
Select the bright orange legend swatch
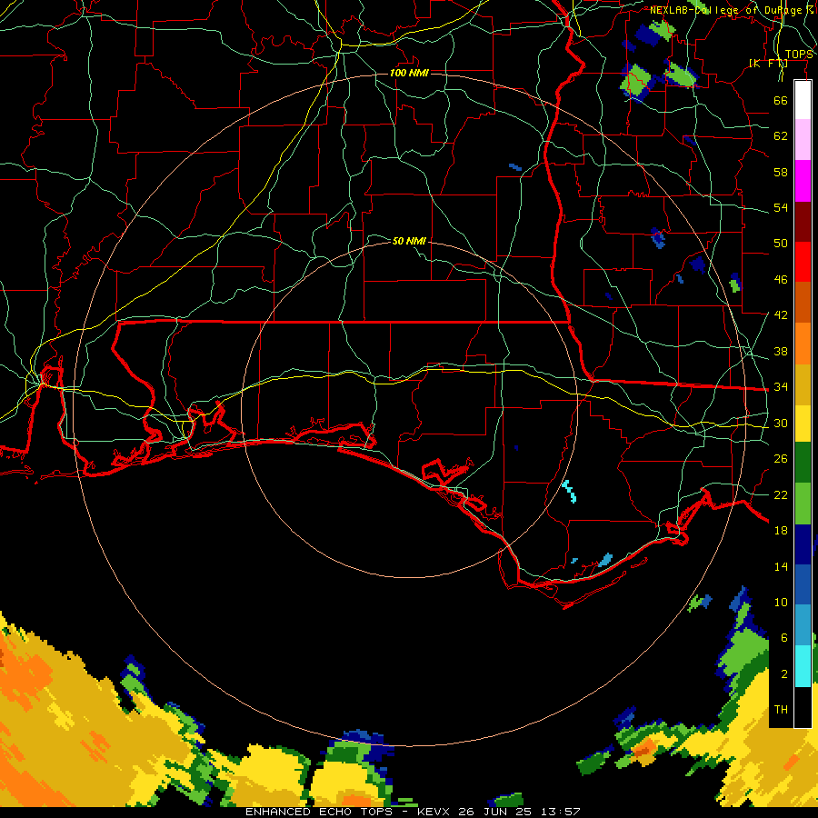(803, 344)
